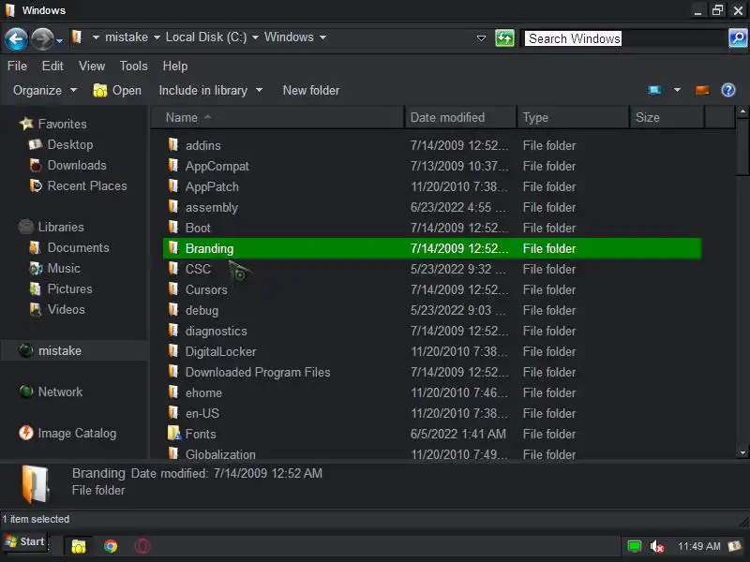Open the Documents library
This screenshot has width=750, height=562.
coord(79,247)
